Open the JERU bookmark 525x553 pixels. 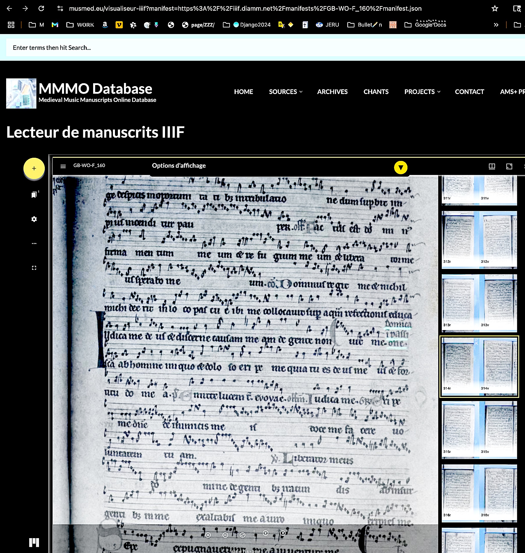(328, 25)
